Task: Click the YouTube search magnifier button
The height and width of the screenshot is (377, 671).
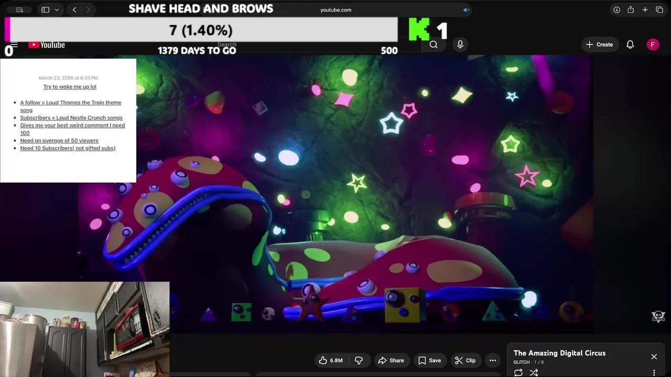Action: coord(434,45)
